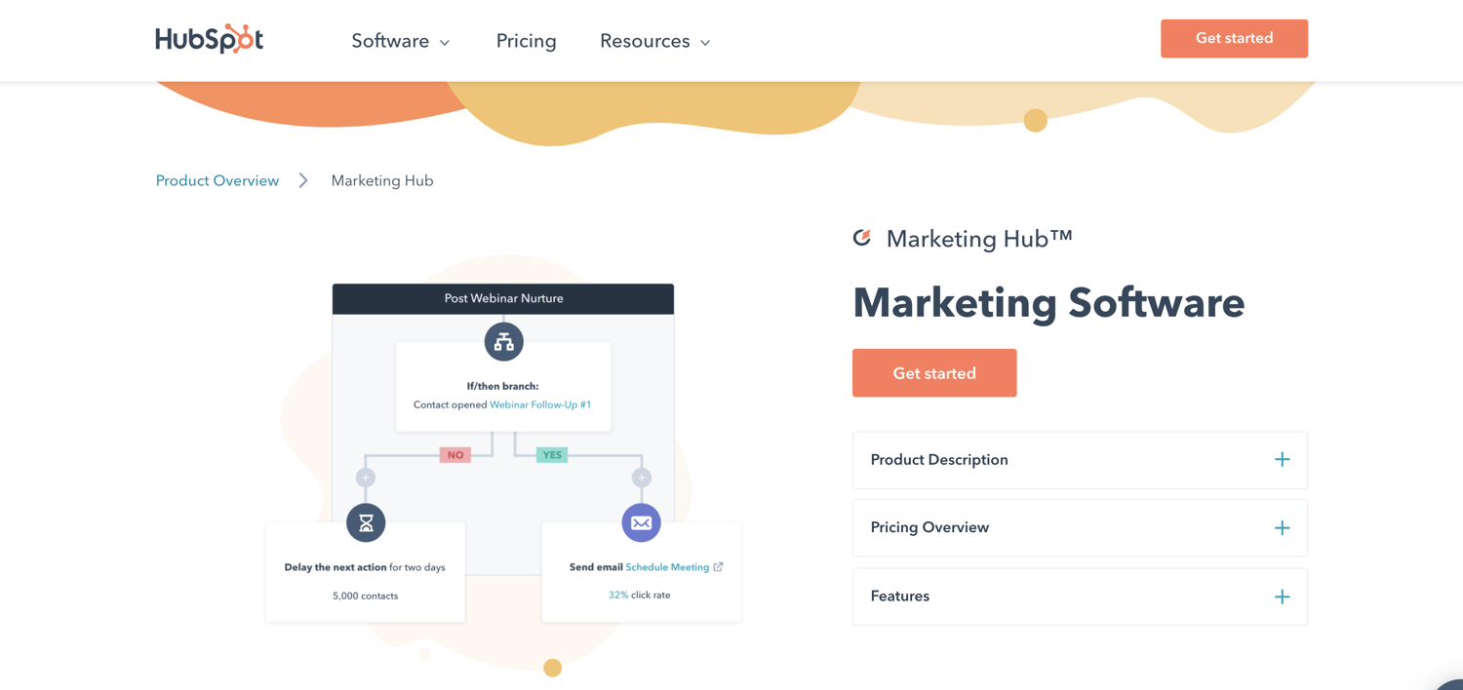Click the 5,000 contacts text
The height and width of the screenshot is (690, 1463).
[x=365, y=595]
